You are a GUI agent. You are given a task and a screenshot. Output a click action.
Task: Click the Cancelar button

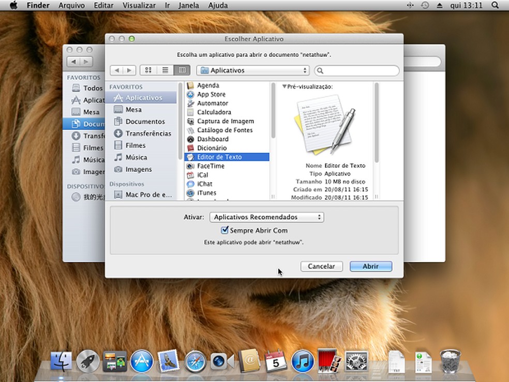(x=321, y=266)
